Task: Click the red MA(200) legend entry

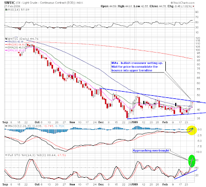Action: click(x=15, y=44)
